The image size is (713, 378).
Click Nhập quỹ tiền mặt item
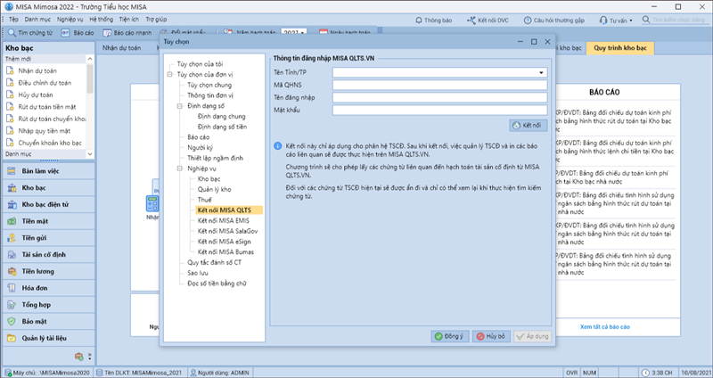click(x=44, y=131)
